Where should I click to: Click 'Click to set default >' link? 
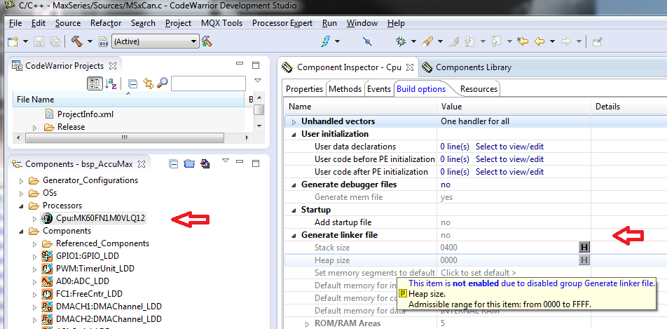478,273
